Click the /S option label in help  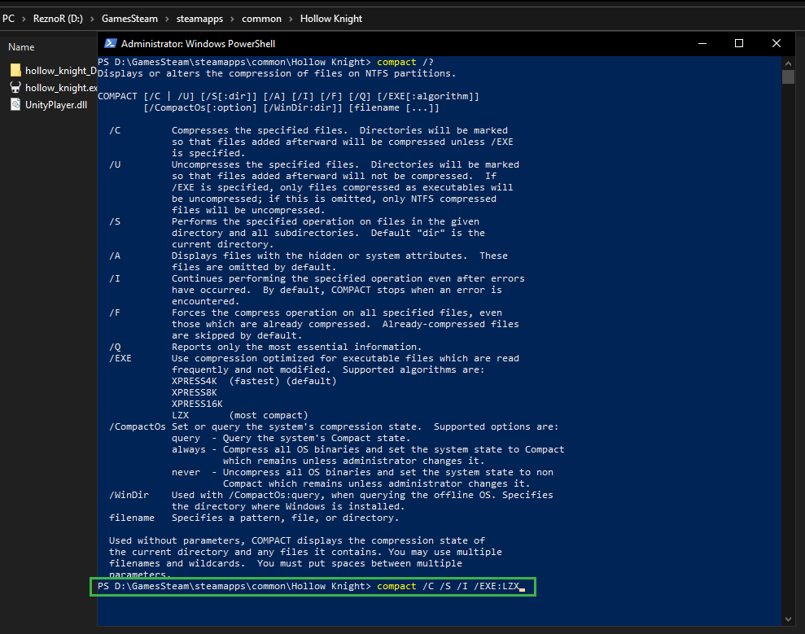(x=115, y=221)
